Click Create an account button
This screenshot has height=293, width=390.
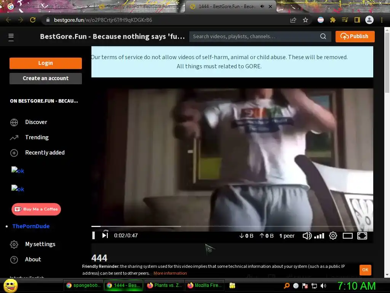[x=46, y=78]
